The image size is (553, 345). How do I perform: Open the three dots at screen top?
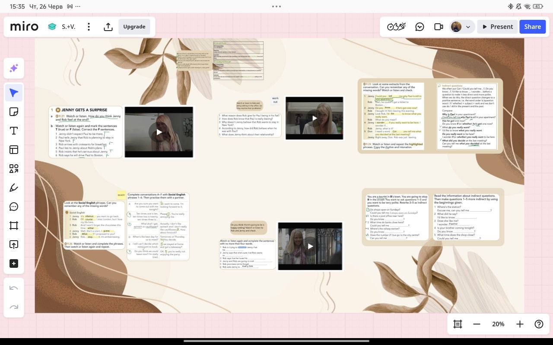coord(276,6)
